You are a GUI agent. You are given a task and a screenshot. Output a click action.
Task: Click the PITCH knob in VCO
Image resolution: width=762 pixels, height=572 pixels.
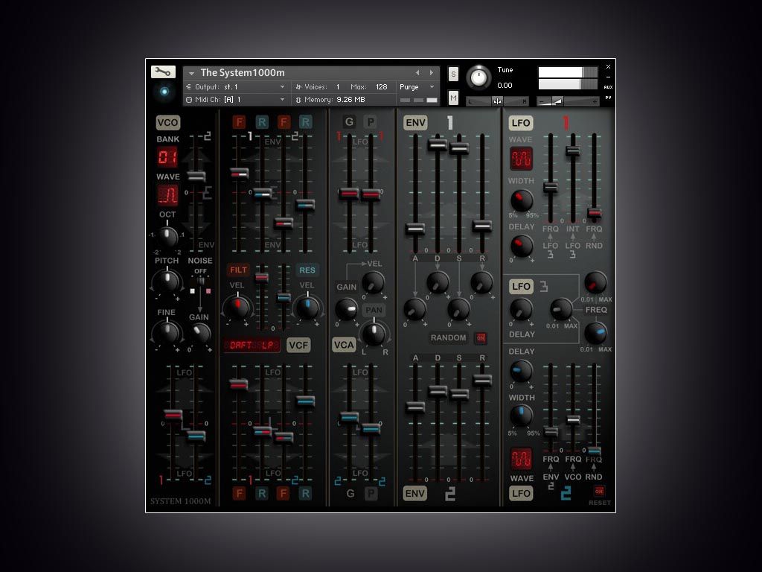point(167,281)
